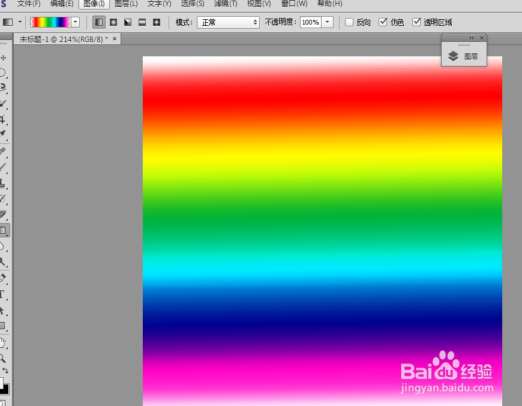The height and width of the screenshot is (406, 522).
Task: Expand the collapsed panel dock arrows
Action: [472, 38]
